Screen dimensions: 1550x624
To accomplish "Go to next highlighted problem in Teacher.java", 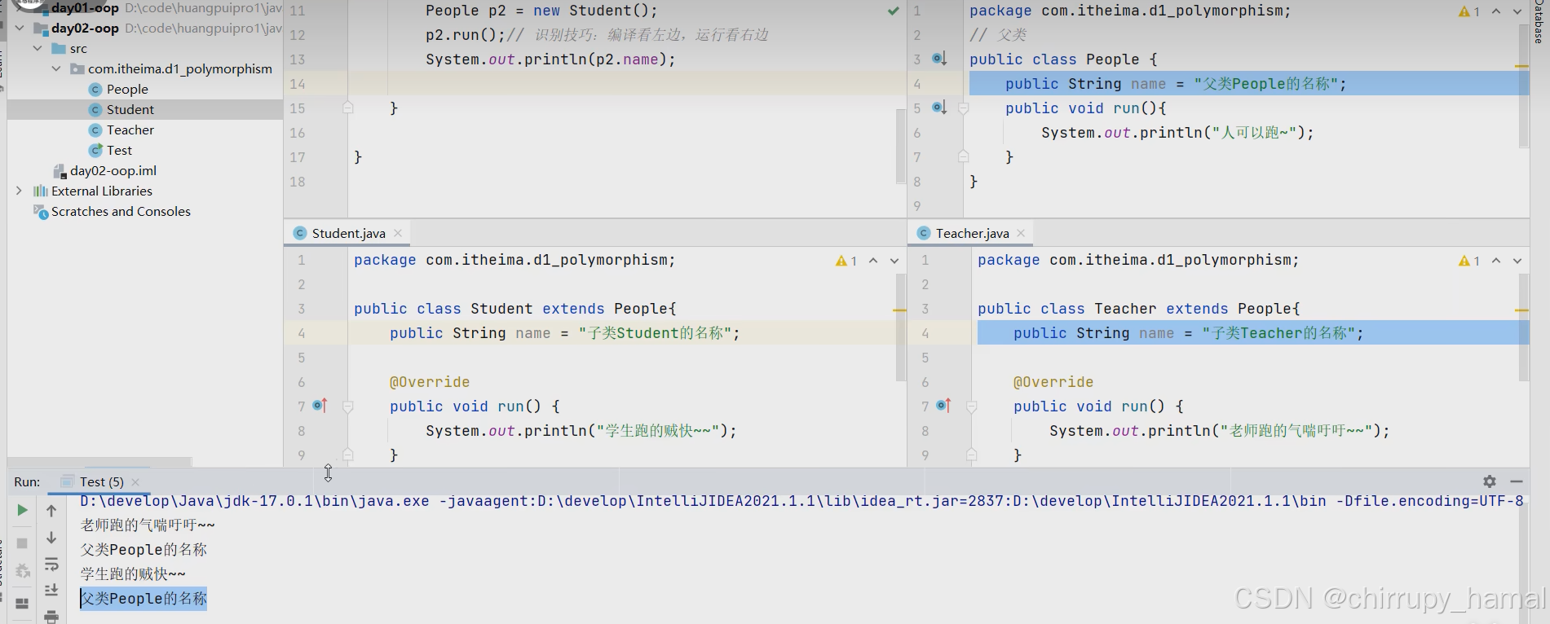I will tap(1517, 261).
